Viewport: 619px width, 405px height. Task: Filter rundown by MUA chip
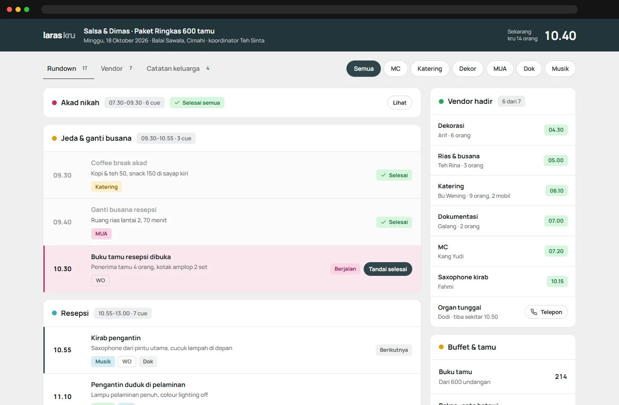pyautogui.click(x=500, y=69)
